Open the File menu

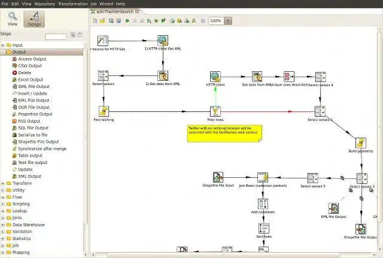(x=5, y=4)
